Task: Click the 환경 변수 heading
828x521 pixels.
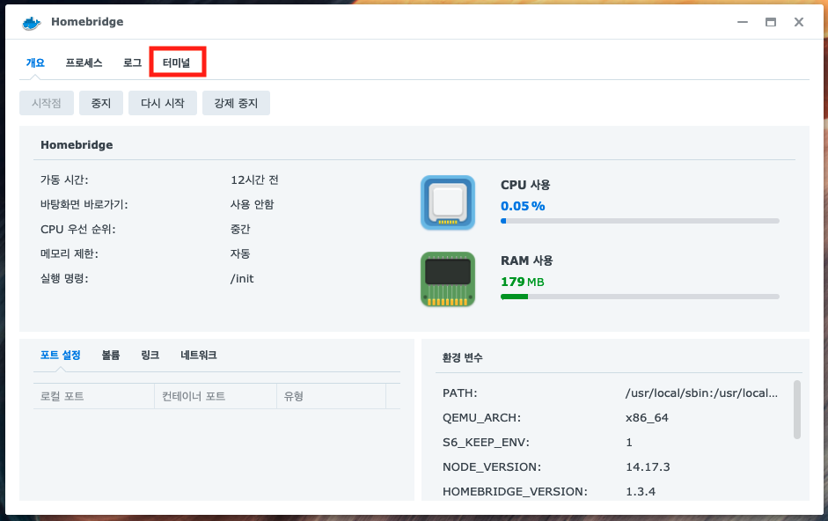Action: click(x=463, y=357)
